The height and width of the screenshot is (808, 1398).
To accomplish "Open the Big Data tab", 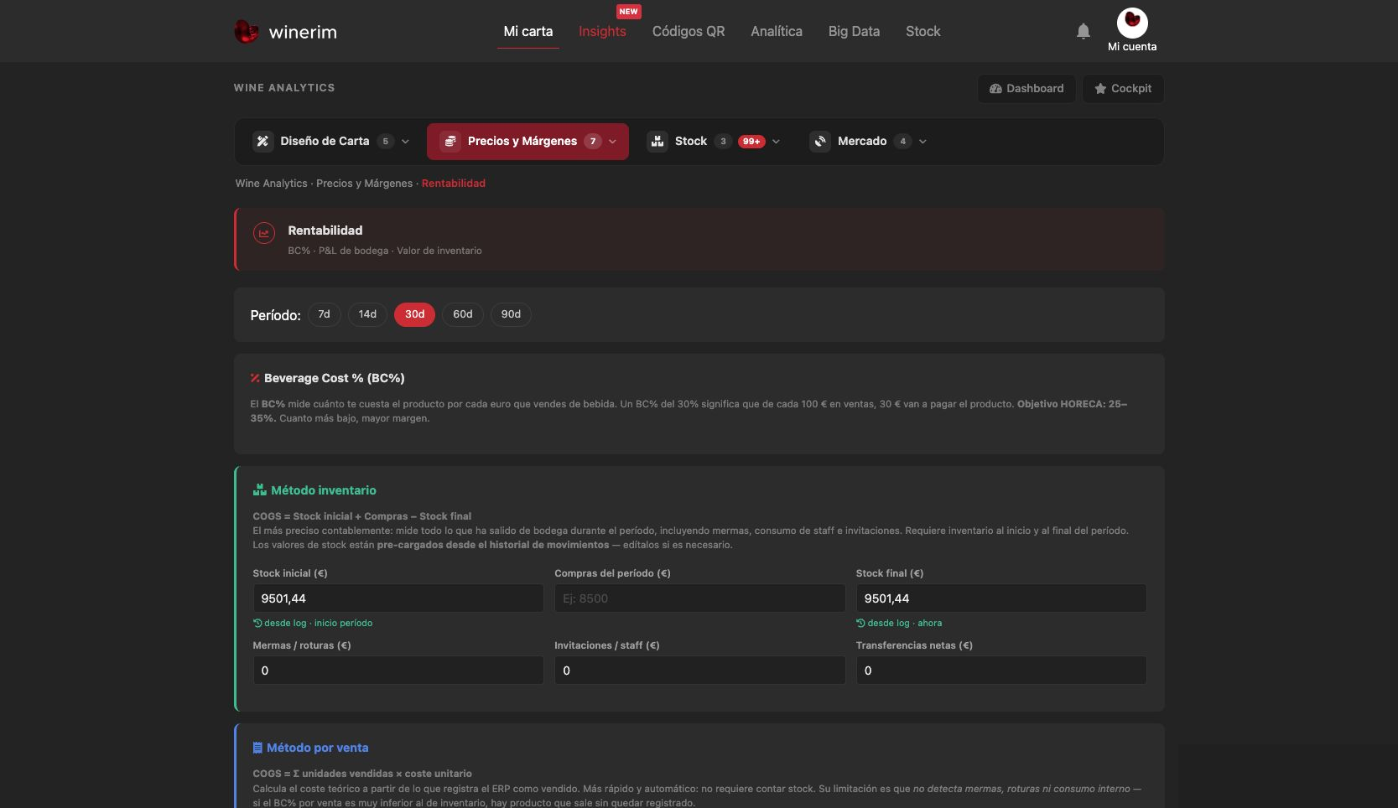I will pos(854,31).
